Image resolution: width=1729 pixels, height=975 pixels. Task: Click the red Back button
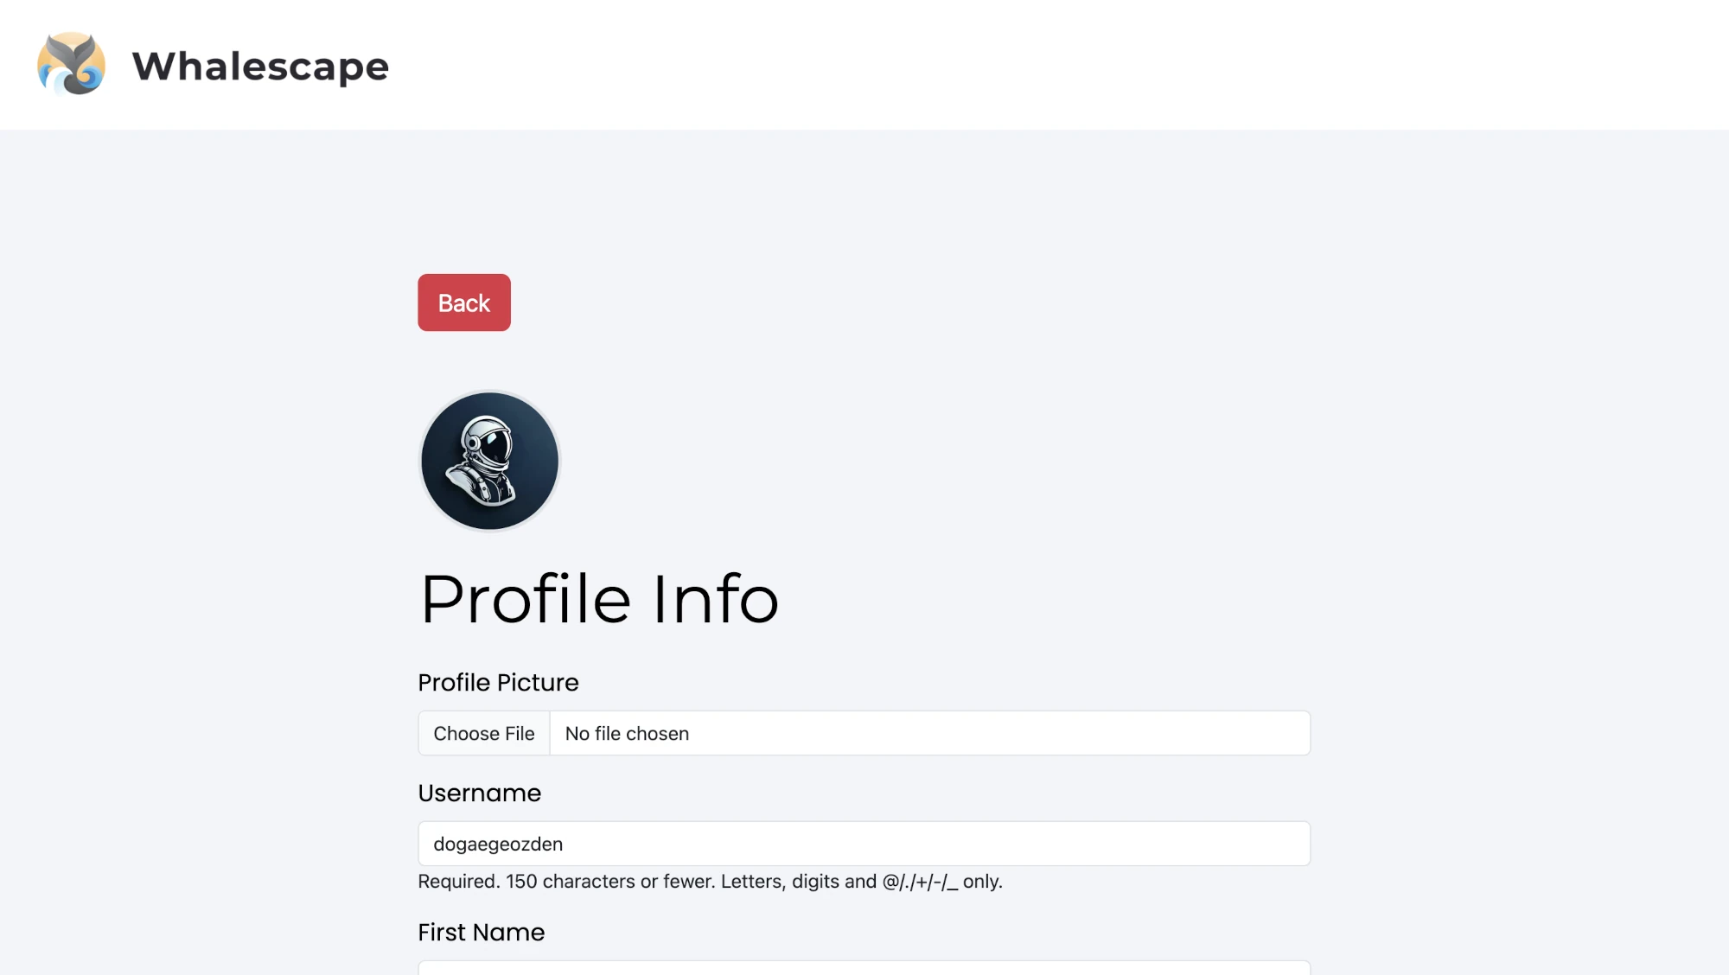point(464,303)
